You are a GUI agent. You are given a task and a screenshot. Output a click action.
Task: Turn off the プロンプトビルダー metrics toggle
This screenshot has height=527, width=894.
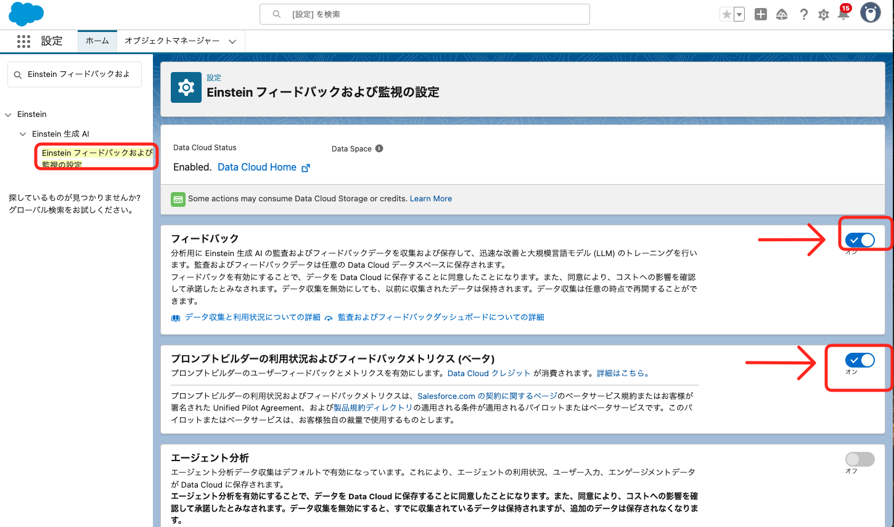click(x=860, y=360)
